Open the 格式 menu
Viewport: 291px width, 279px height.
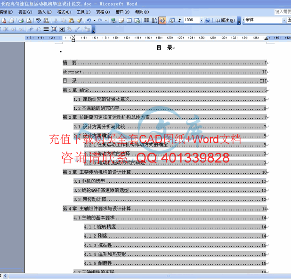[x=64, y=12]
